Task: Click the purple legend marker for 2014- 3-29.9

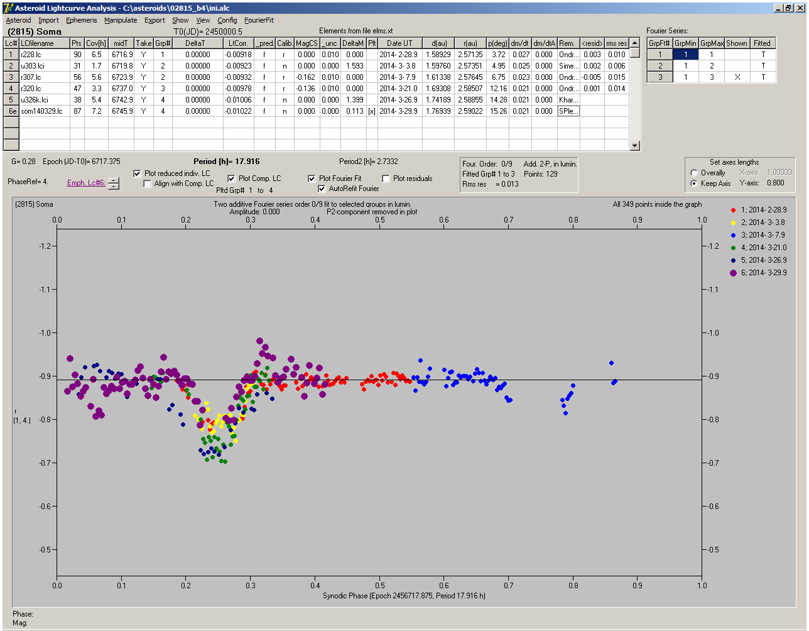Action: tap(733, 273)
